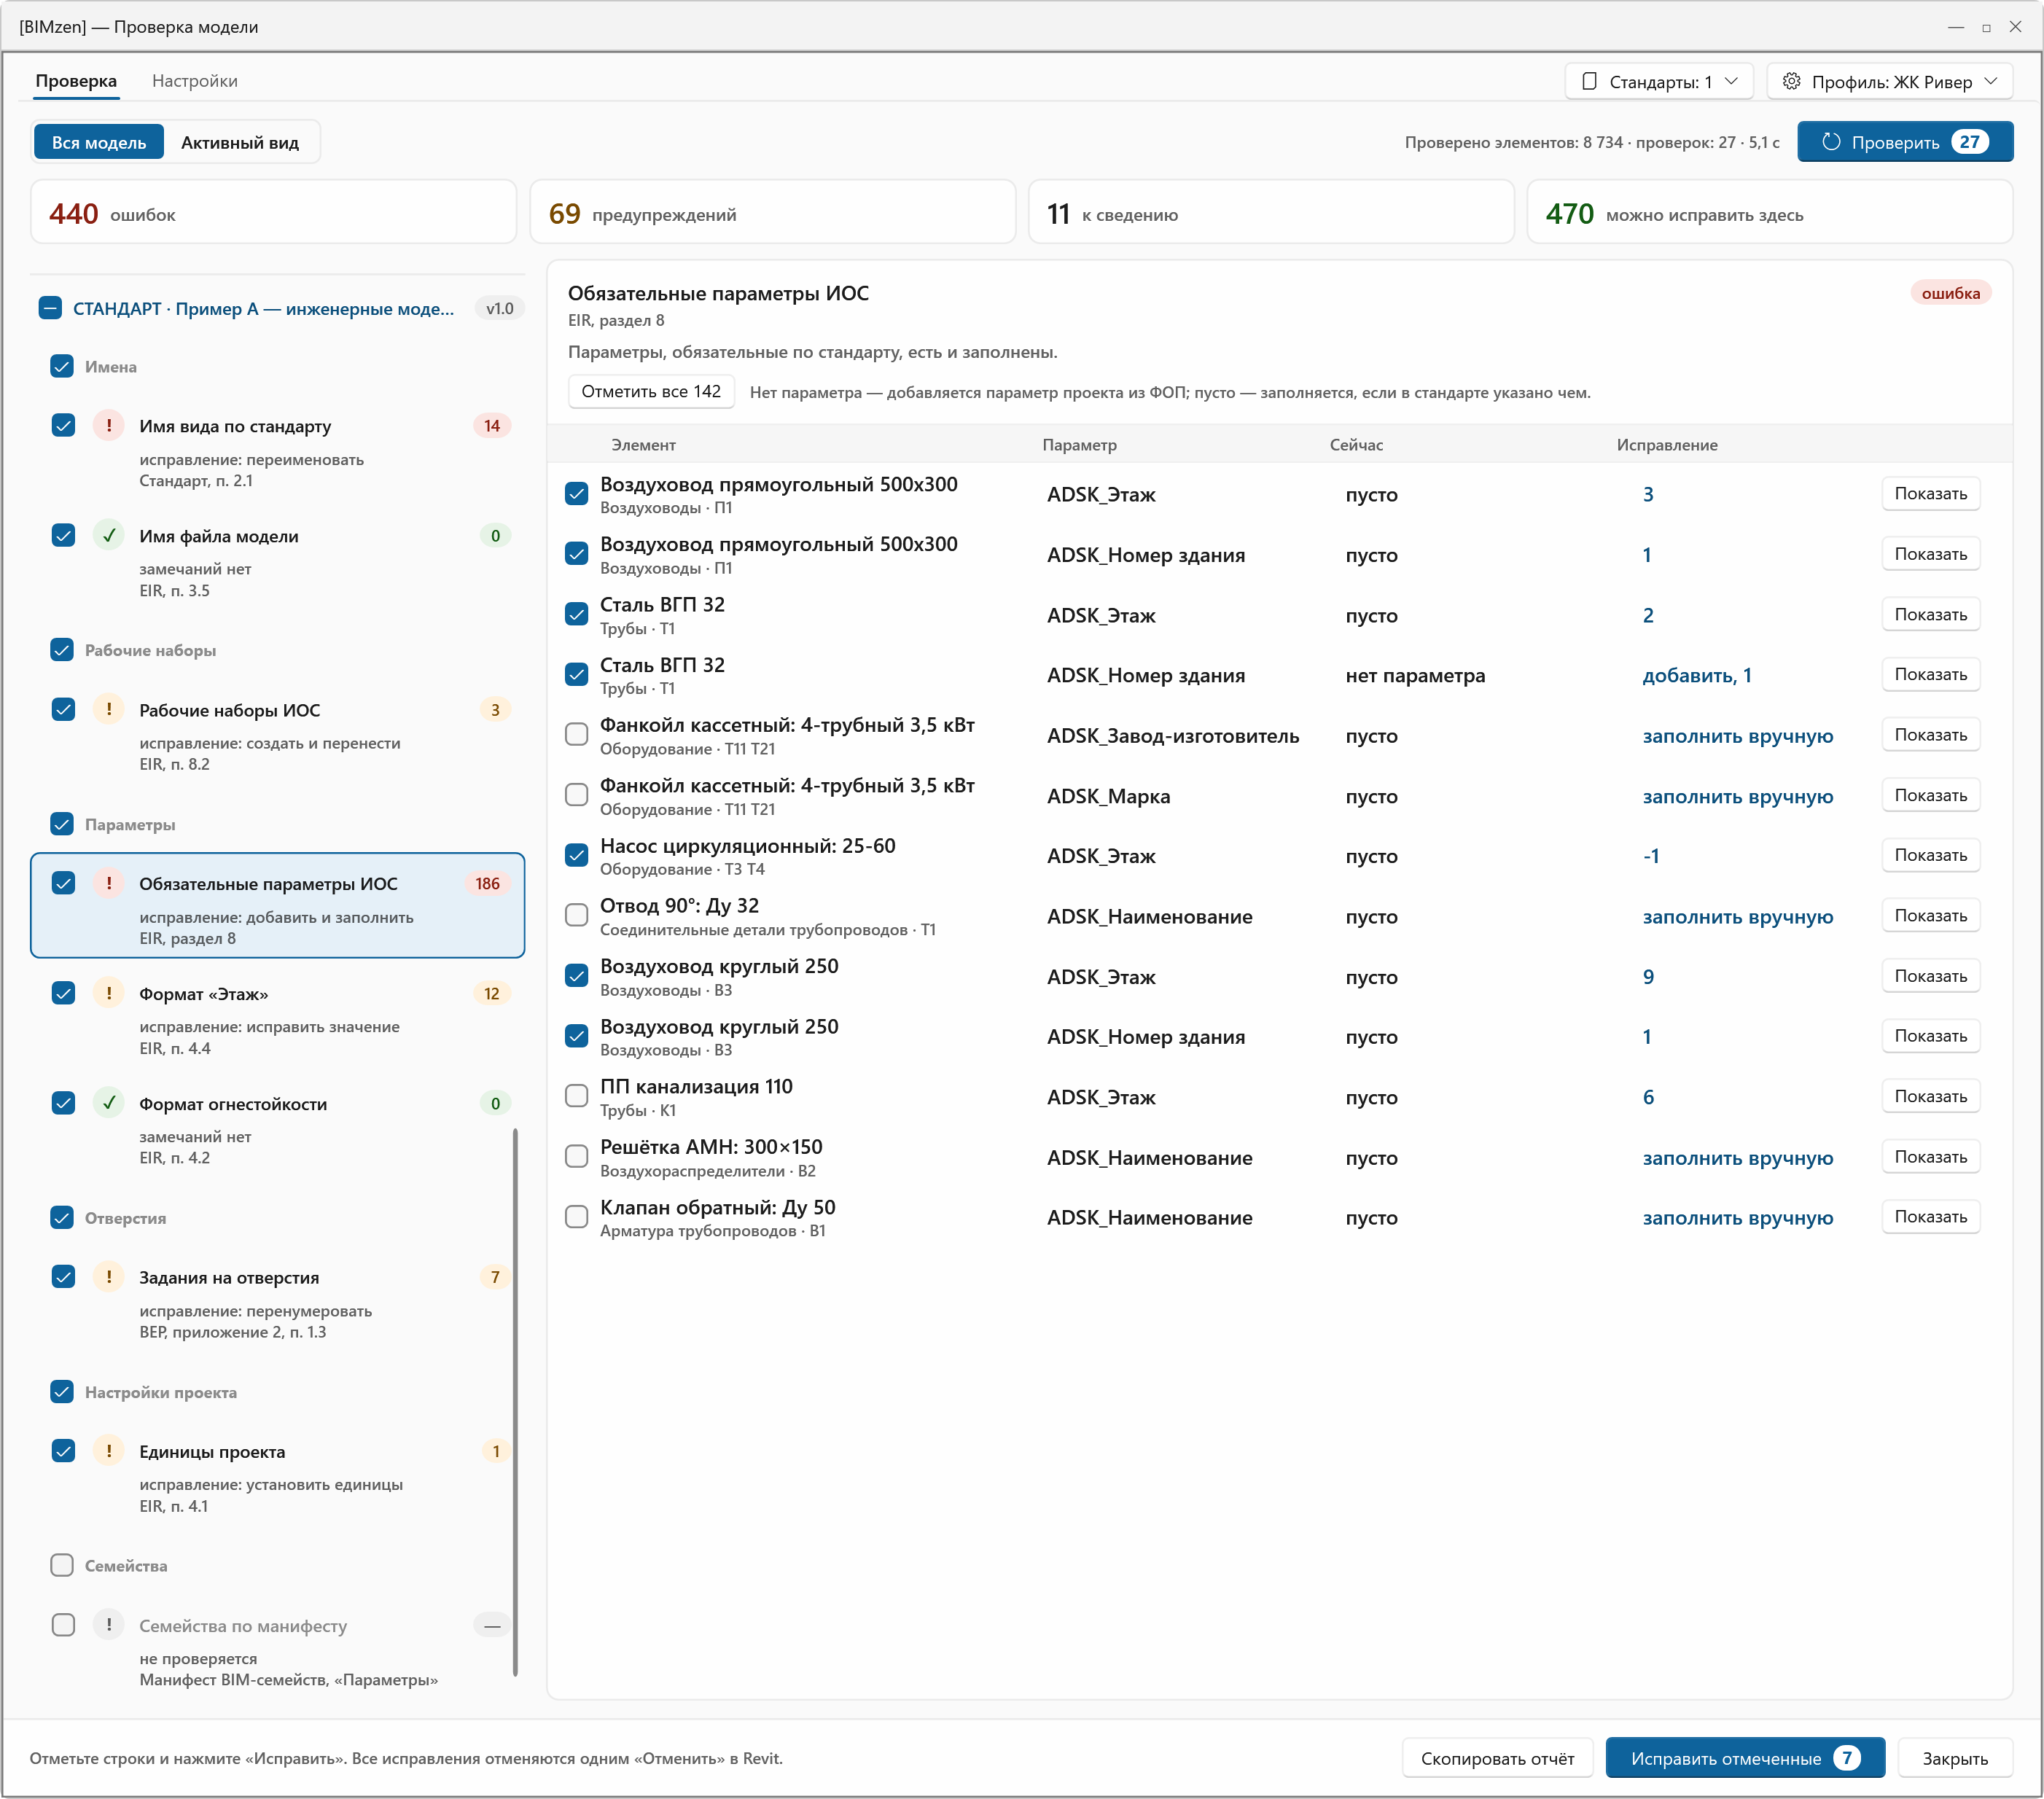Click the green check icon for Формат огнестойкости

109,1103
